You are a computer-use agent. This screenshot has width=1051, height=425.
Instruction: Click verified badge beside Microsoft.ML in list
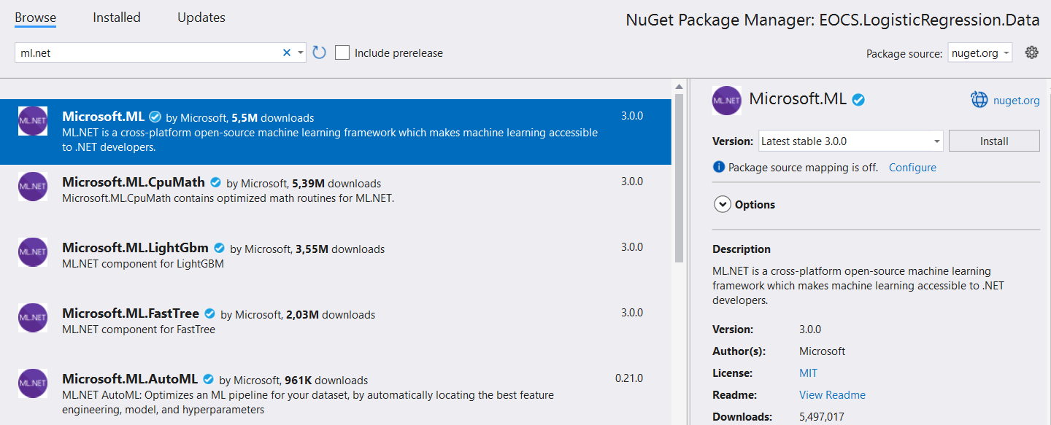pyautogui.click(x=155, y=117)
